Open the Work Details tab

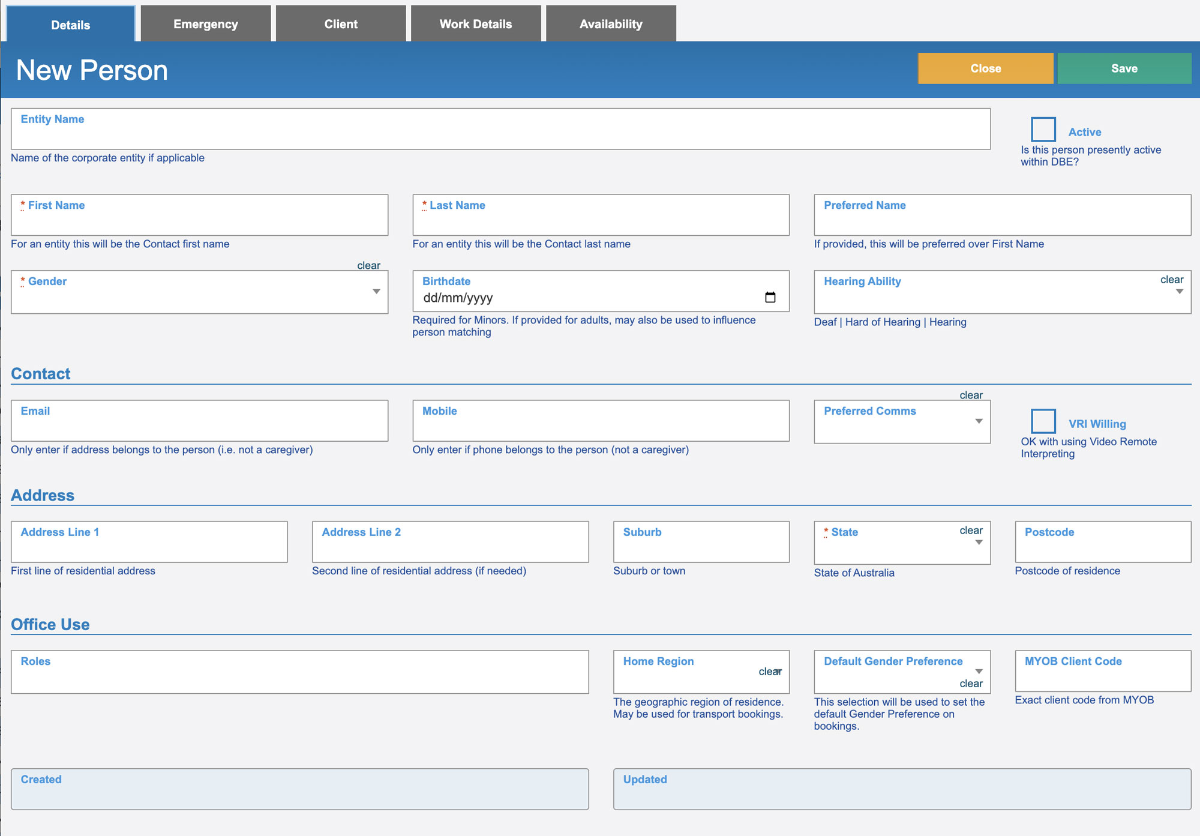[476, 24]
